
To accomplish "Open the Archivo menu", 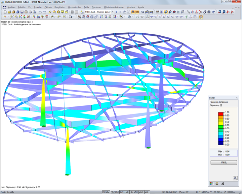I will click(11, 7).
